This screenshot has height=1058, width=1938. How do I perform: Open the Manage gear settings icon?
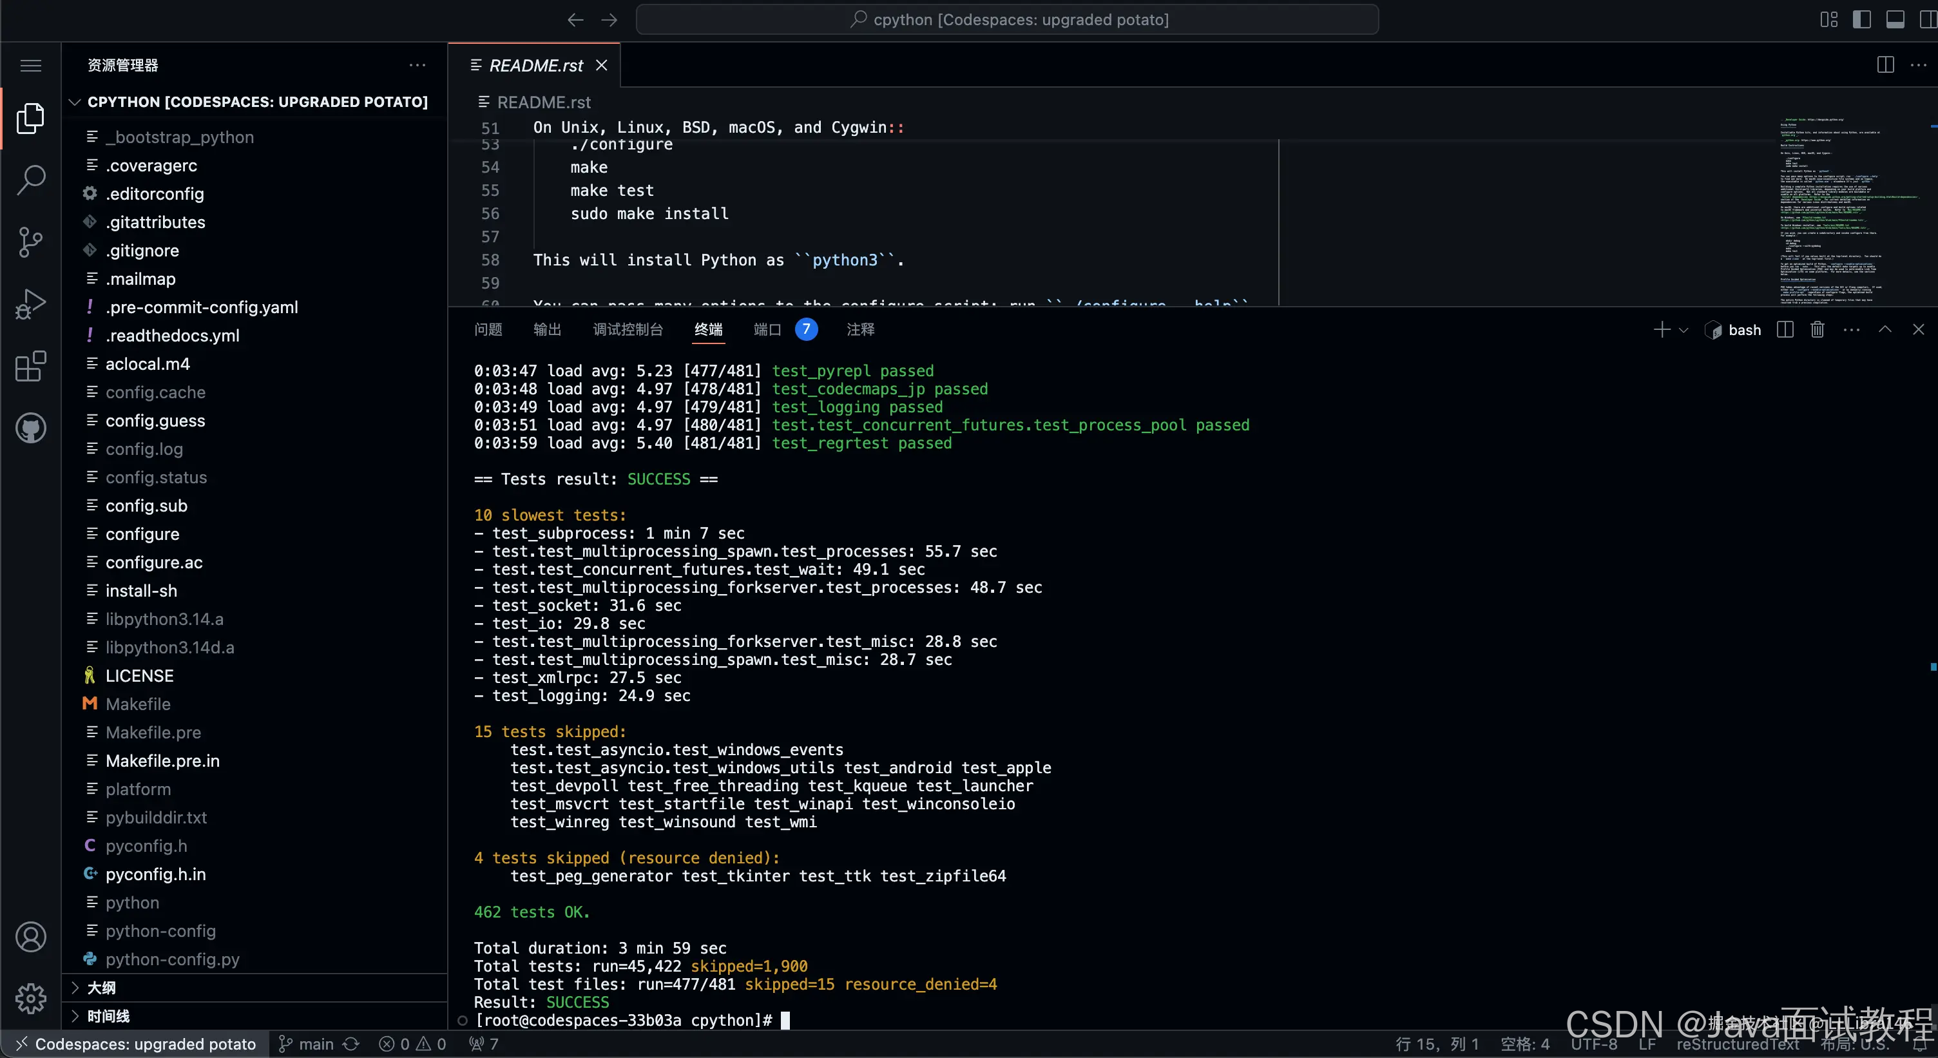point(31,999)
